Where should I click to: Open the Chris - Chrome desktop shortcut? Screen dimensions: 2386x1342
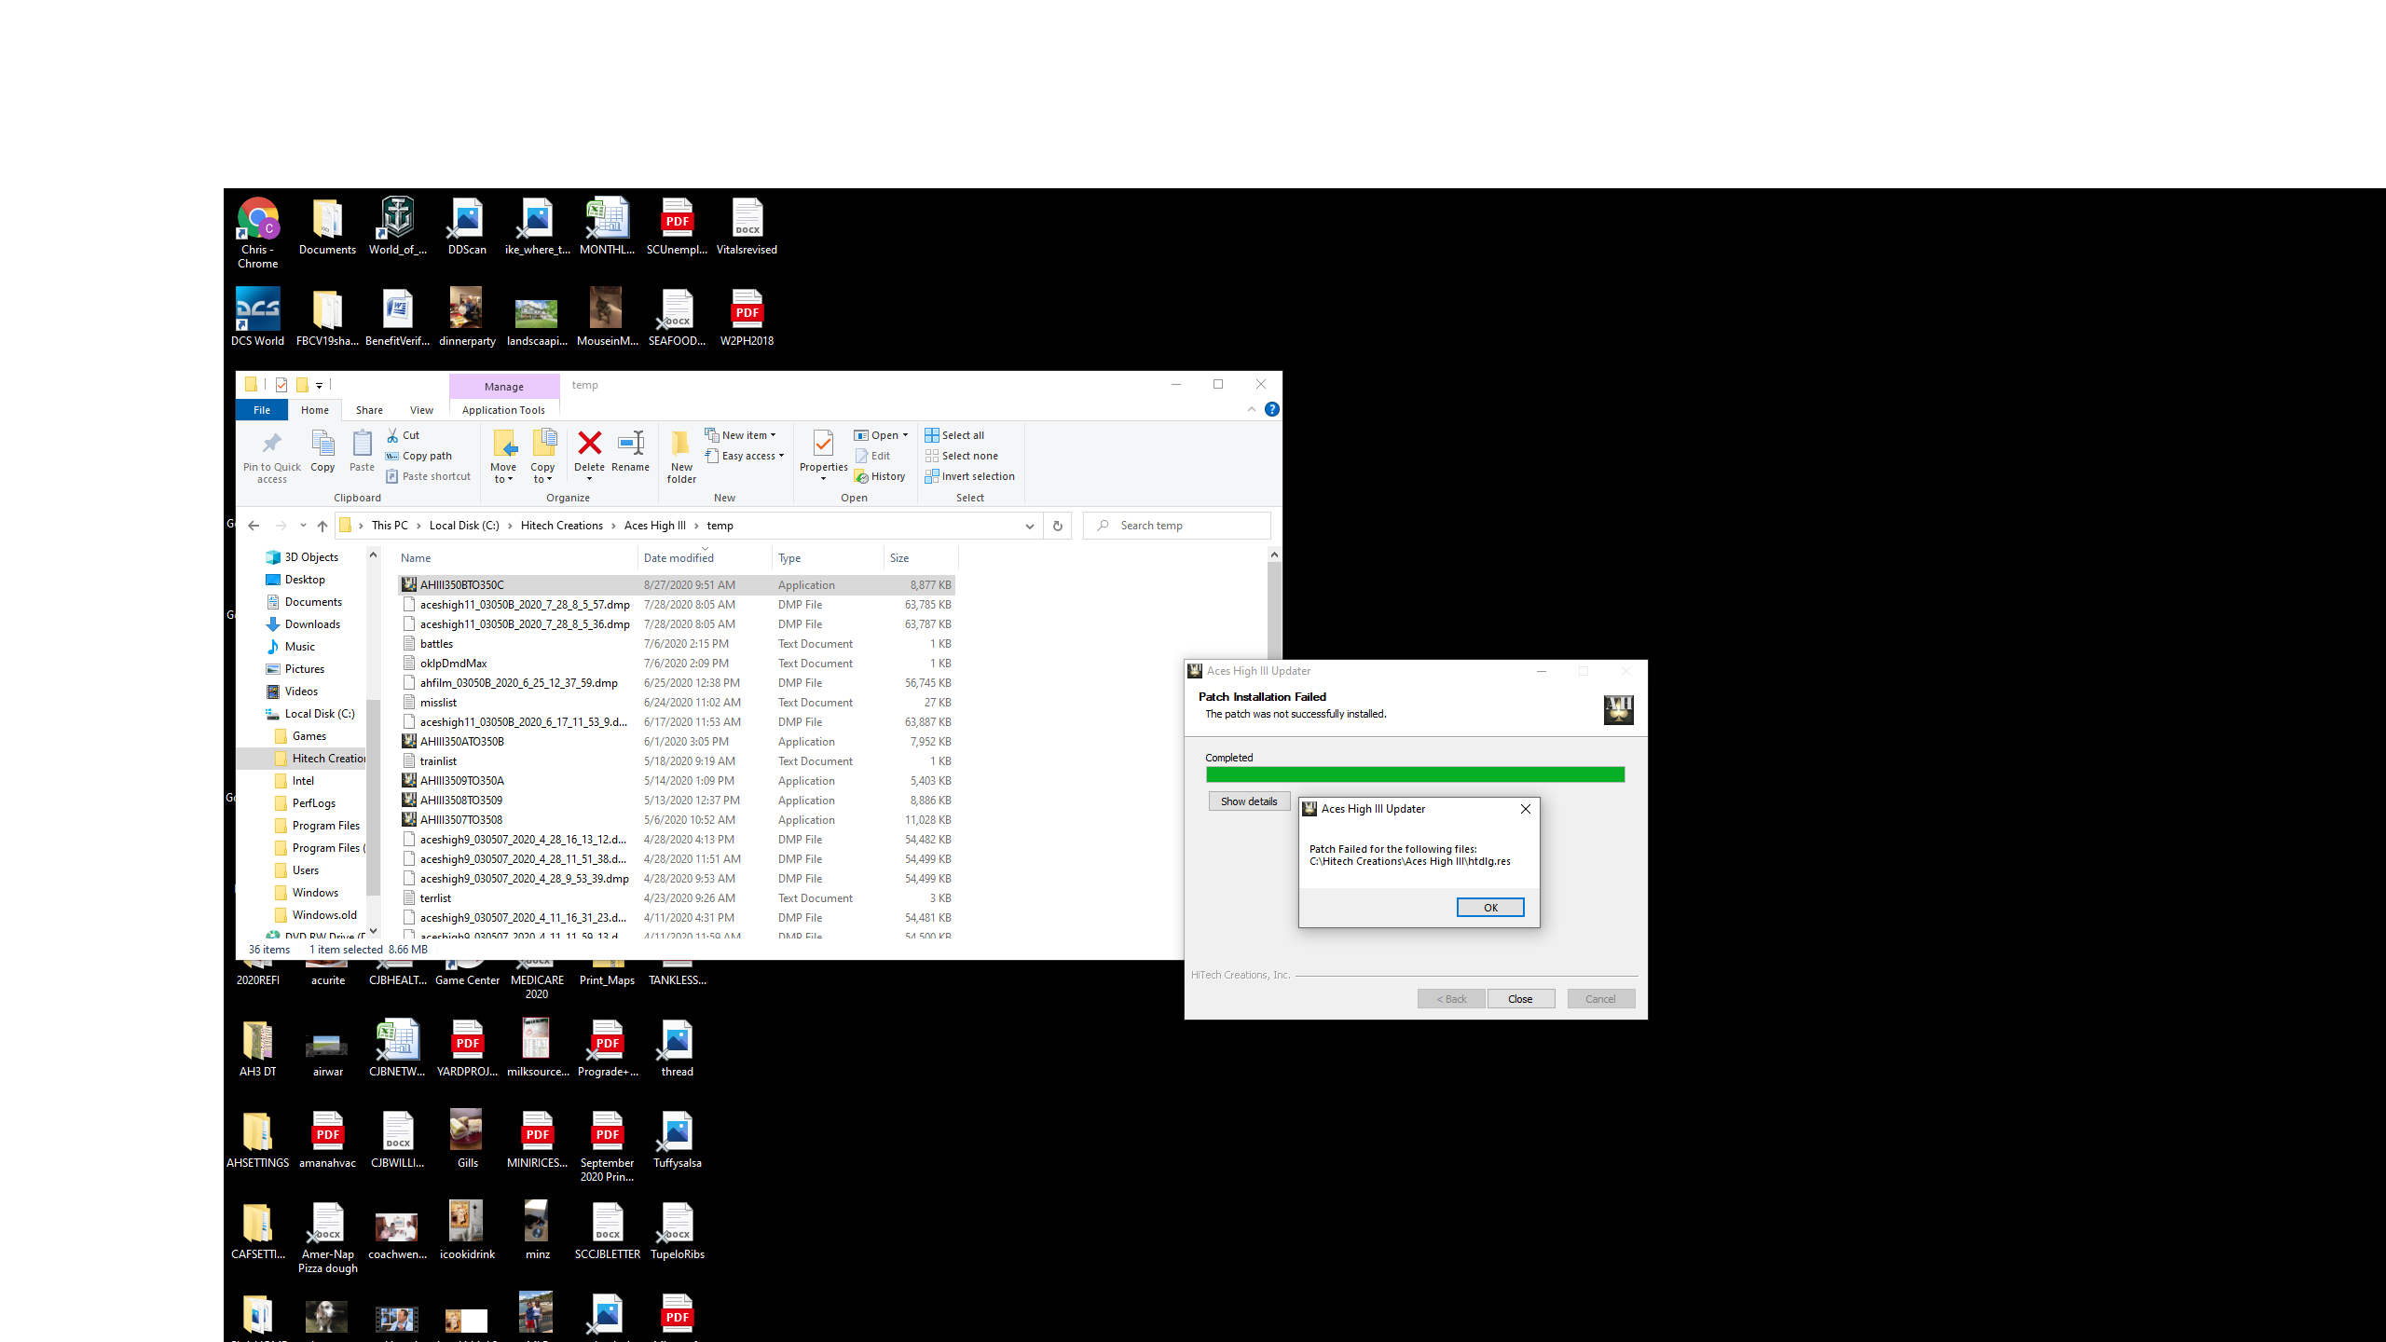tap(258, 233)
